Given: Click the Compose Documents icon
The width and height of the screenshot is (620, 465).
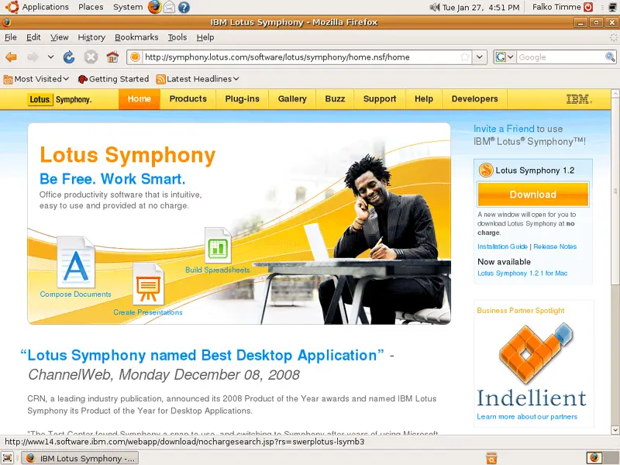Looking at the screenshot, I should [x=76, y=262].
